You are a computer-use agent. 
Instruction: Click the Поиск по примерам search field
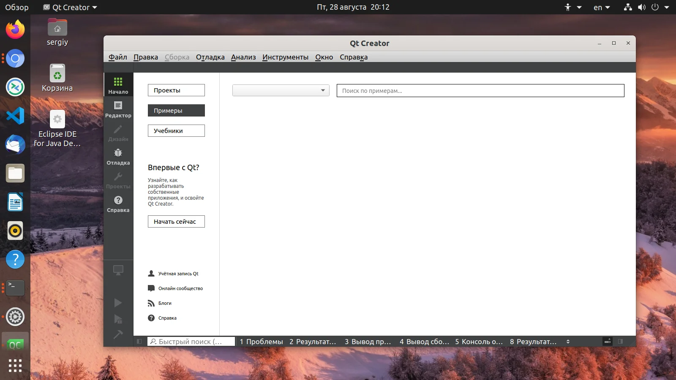tap(480, 91)
